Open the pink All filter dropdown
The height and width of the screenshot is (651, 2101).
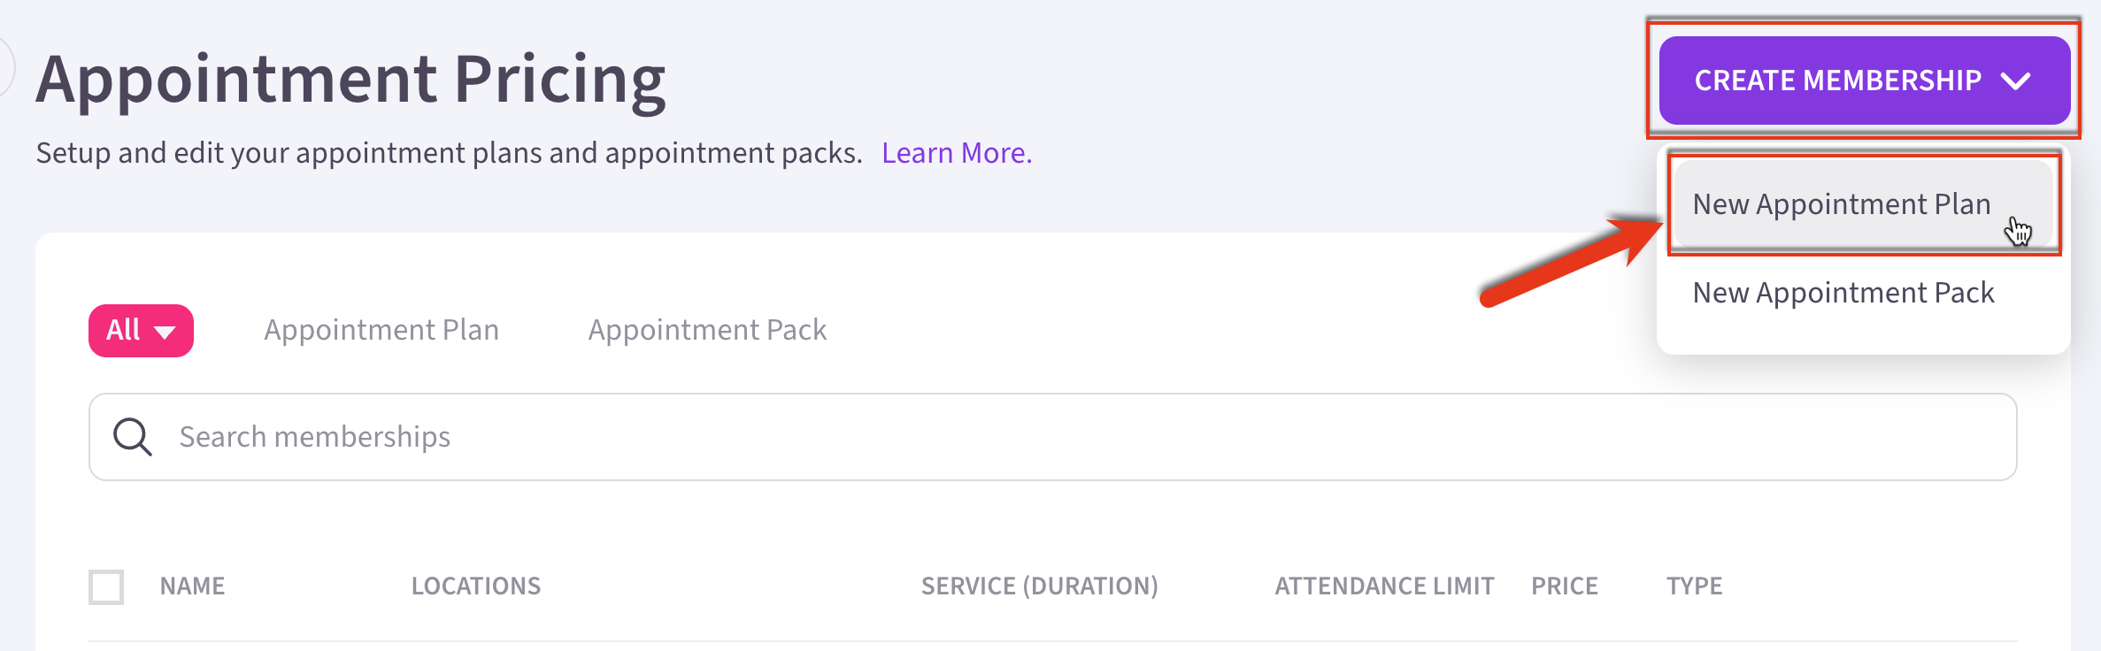[141, 331]
